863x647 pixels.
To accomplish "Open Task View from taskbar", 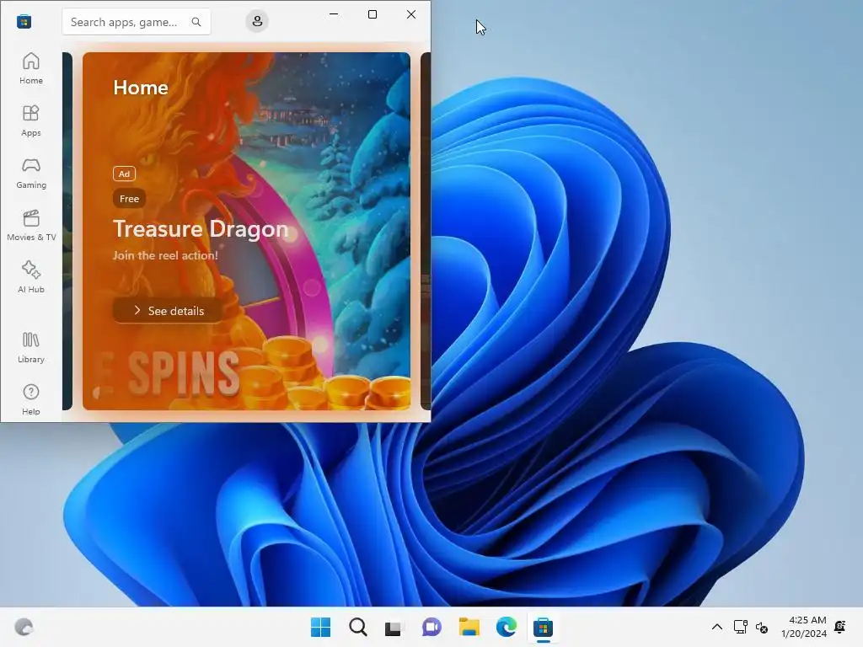I will pyautogui.click(x=394, y=627).
